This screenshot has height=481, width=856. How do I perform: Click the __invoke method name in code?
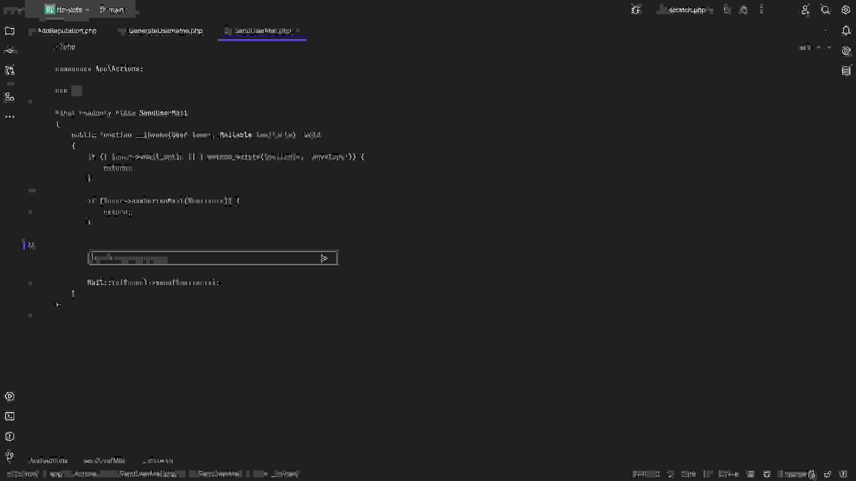[x=152, y=135]
